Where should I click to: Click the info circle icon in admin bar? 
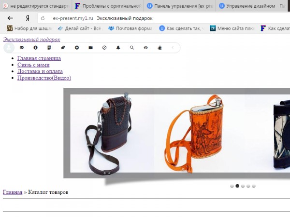click(35, 48)
